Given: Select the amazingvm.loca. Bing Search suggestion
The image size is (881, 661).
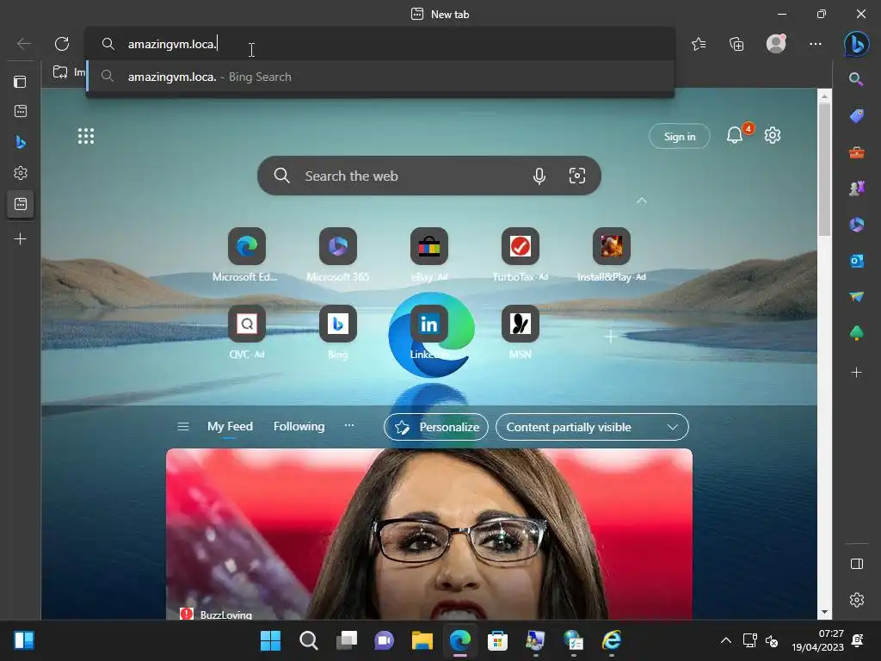Looking at the screenshot, I should click(x=379, y=77).
